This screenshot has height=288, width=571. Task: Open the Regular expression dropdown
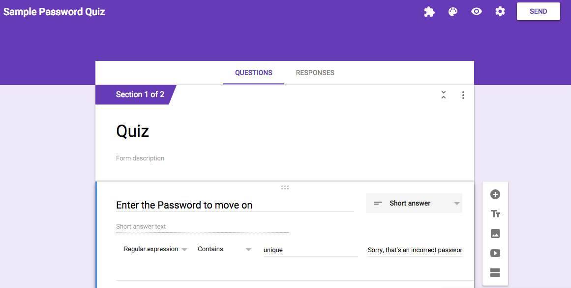[x=155, y=249]
